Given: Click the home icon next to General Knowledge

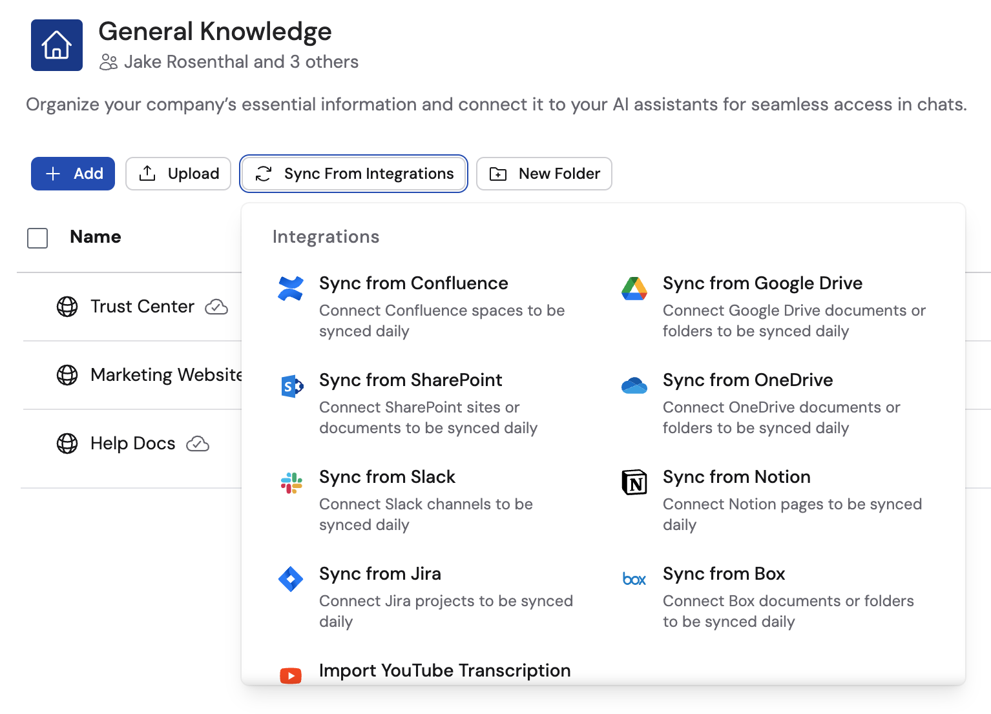Looking at the screenshot, I should coord(56,45).
